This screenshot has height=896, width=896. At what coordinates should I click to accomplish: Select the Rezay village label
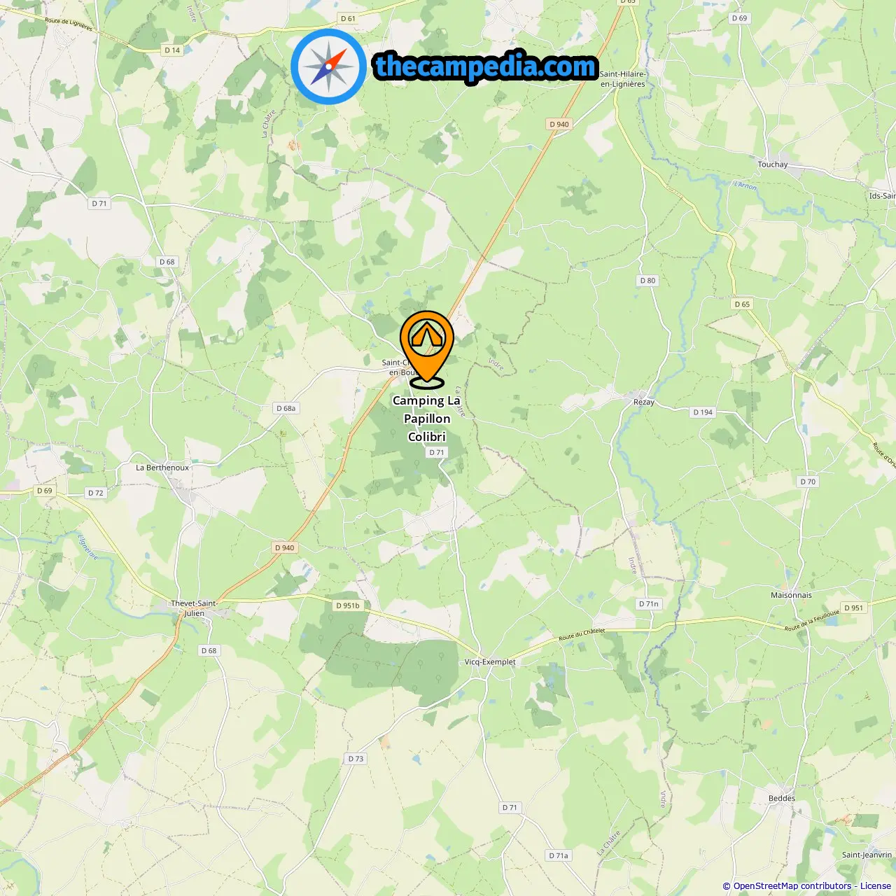pyautogui.click(x=644, y=402)
